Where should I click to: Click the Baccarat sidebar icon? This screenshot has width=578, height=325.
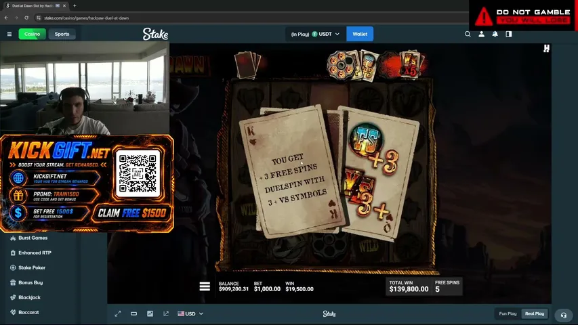point(13,312)
